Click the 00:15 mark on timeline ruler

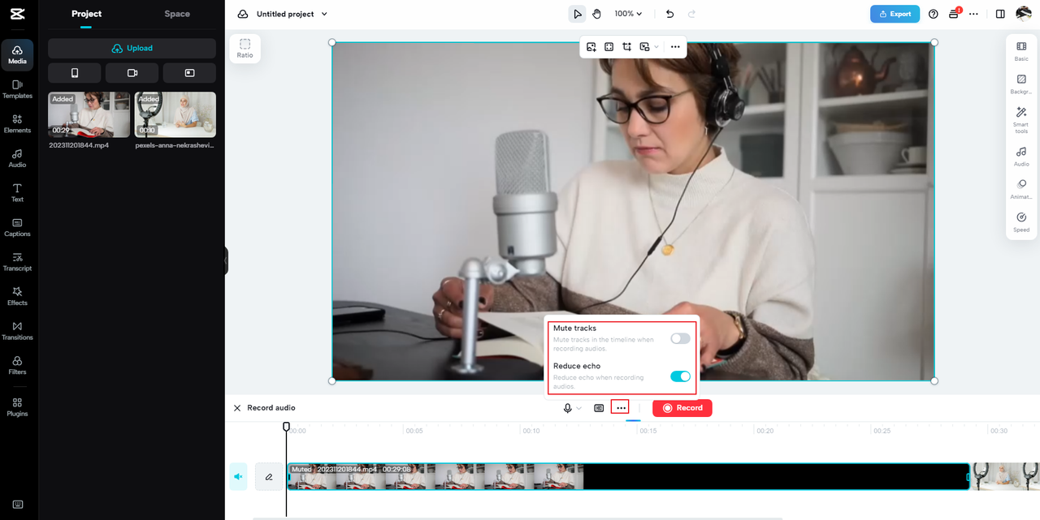point(648,431)
